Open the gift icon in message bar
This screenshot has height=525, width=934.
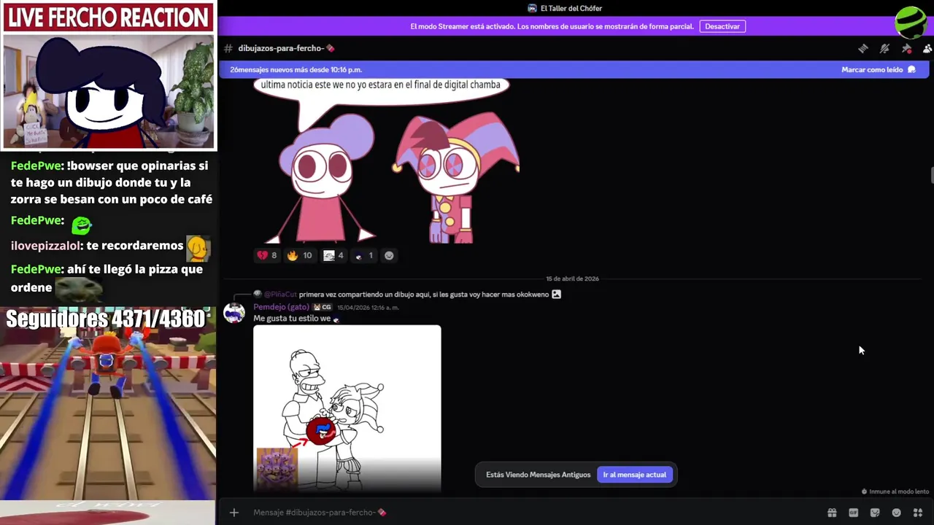pyautogui.click(x=832, y=513)
